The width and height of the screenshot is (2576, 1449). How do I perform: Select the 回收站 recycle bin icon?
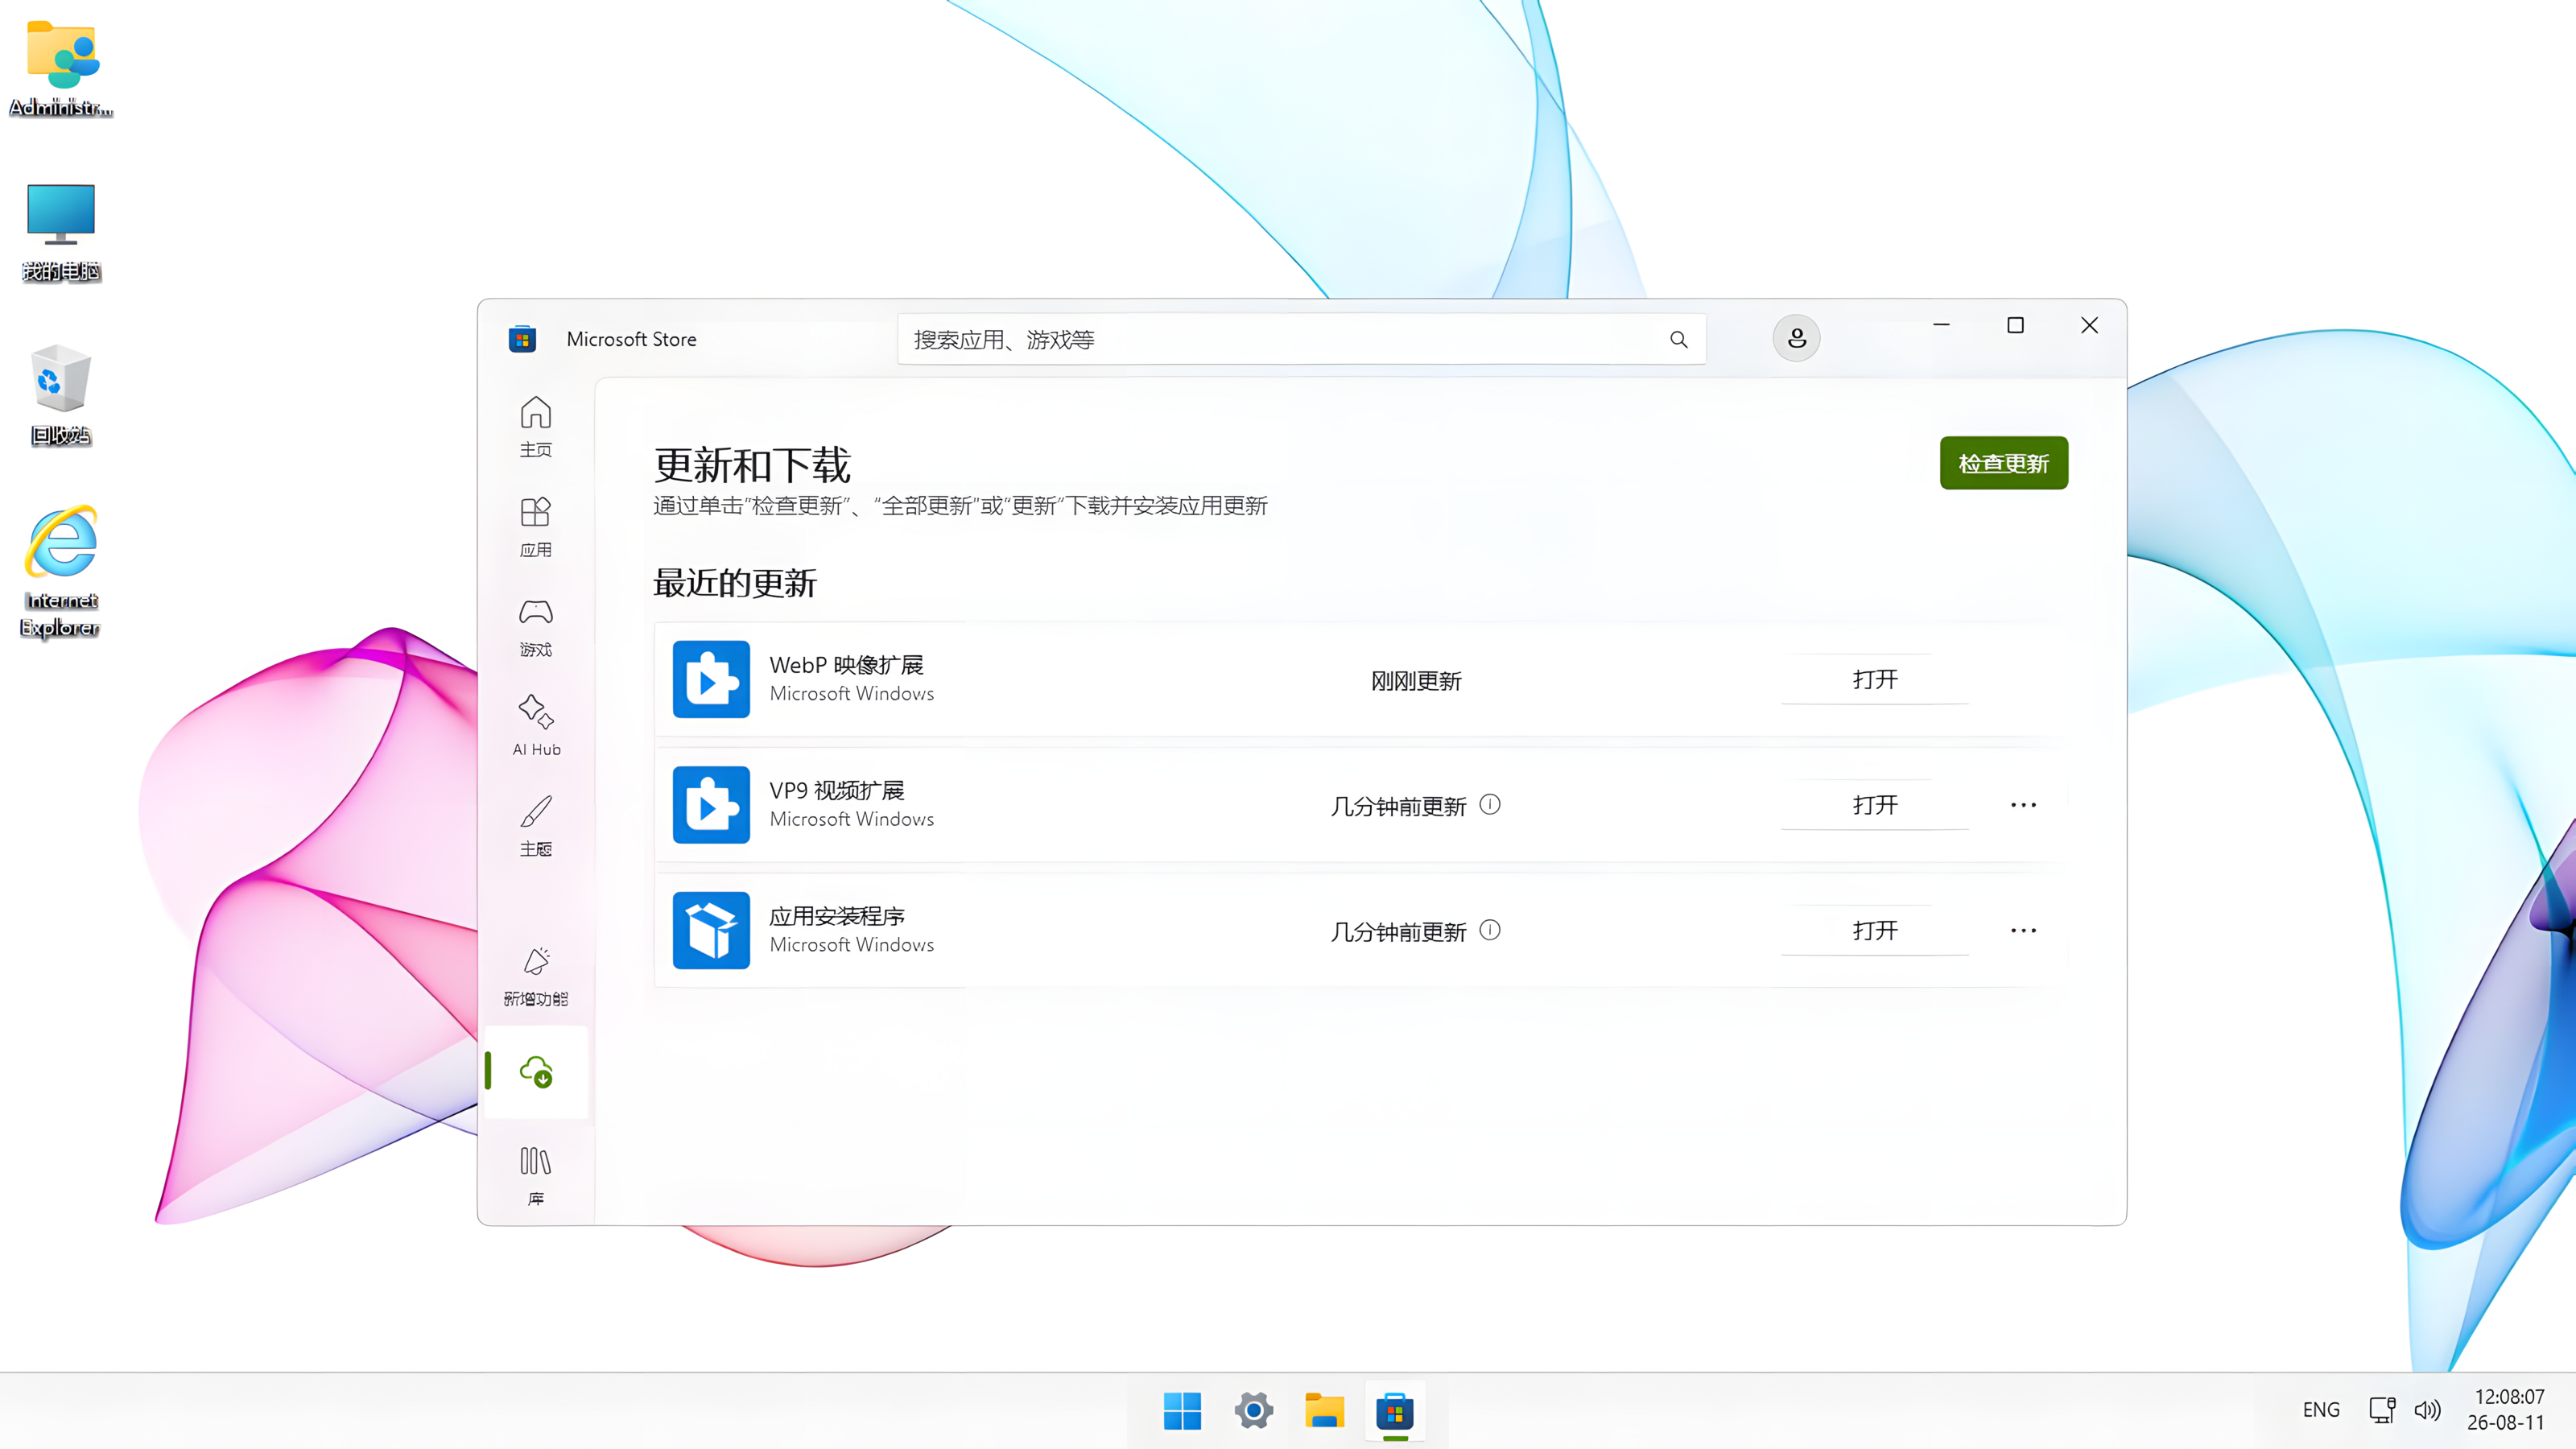pyautogui.click(x=61, y=396)
